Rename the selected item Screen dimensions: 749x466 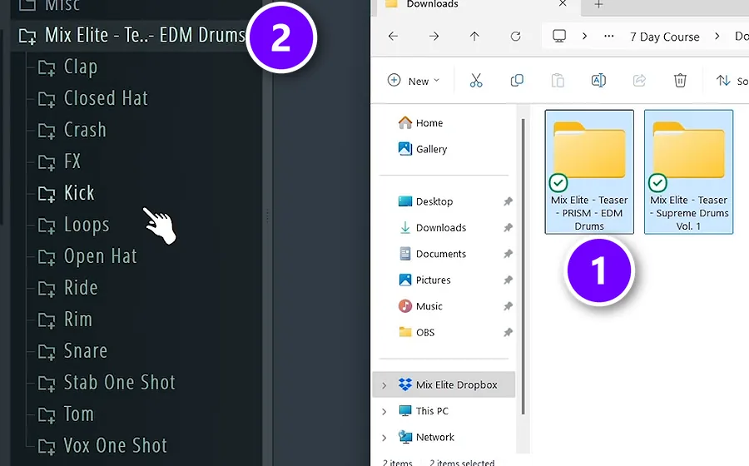pos(598,81)
